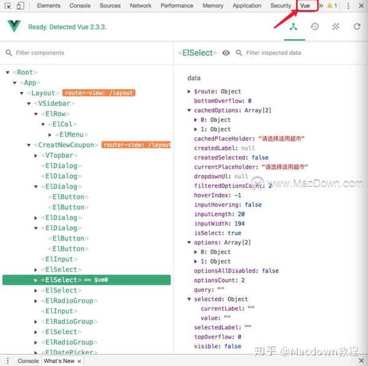
Task: Open the Security tab
Action: [x=281, y=6]
